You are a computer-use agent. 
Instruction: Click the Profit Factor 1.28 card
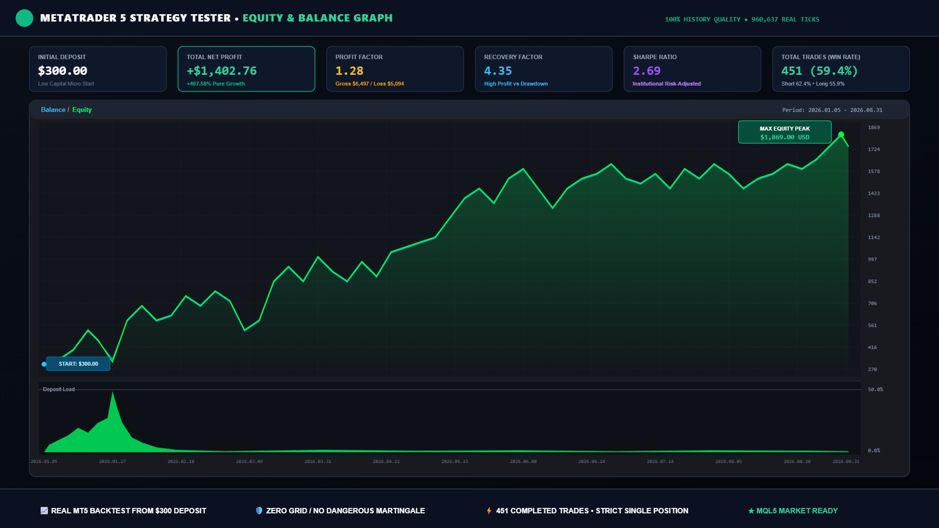pyautogui.click(x=395, y=69)
